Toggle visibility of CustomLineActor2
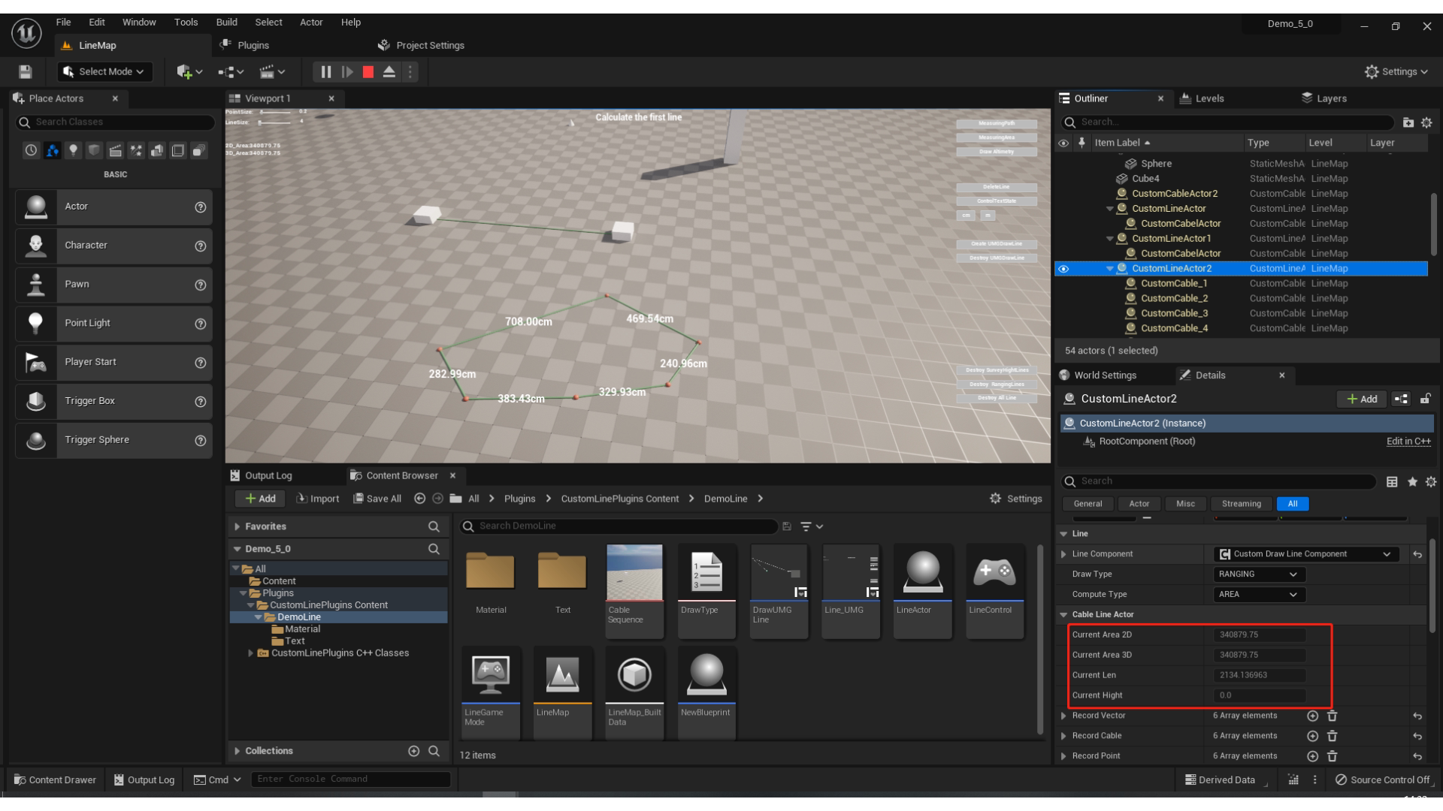Image resolution: width=1443 pixels, height=811 pixels. coord(1063,269)
